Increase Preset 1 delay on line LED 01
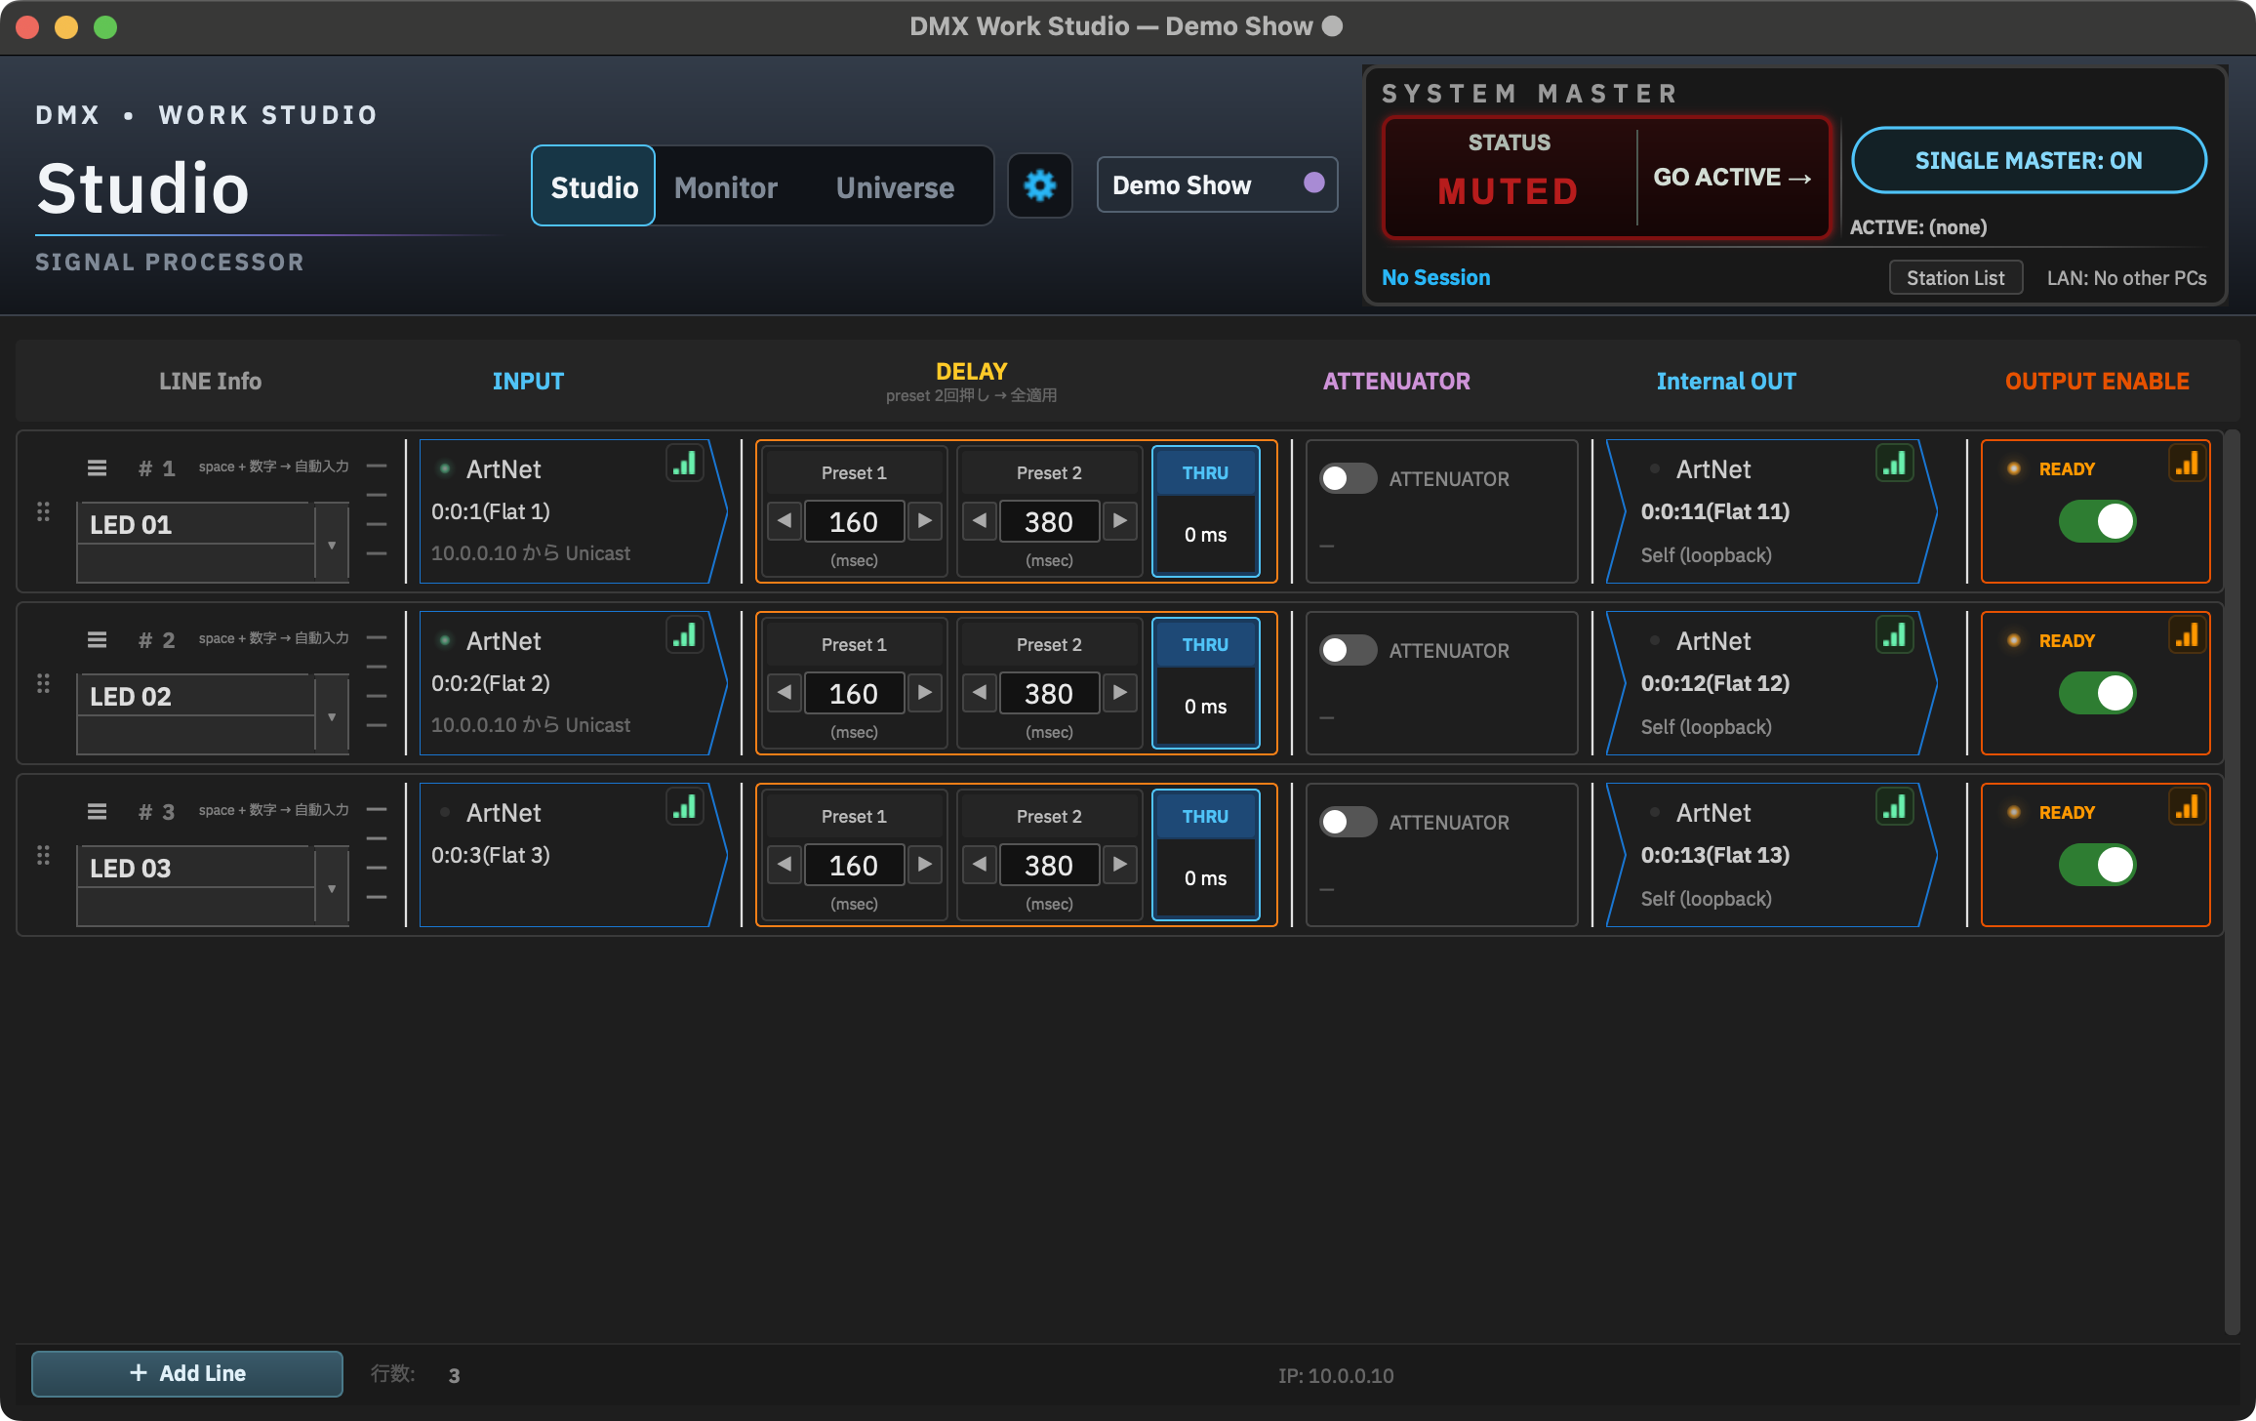Viewport: 2256px width, 1421px height. 924,521
